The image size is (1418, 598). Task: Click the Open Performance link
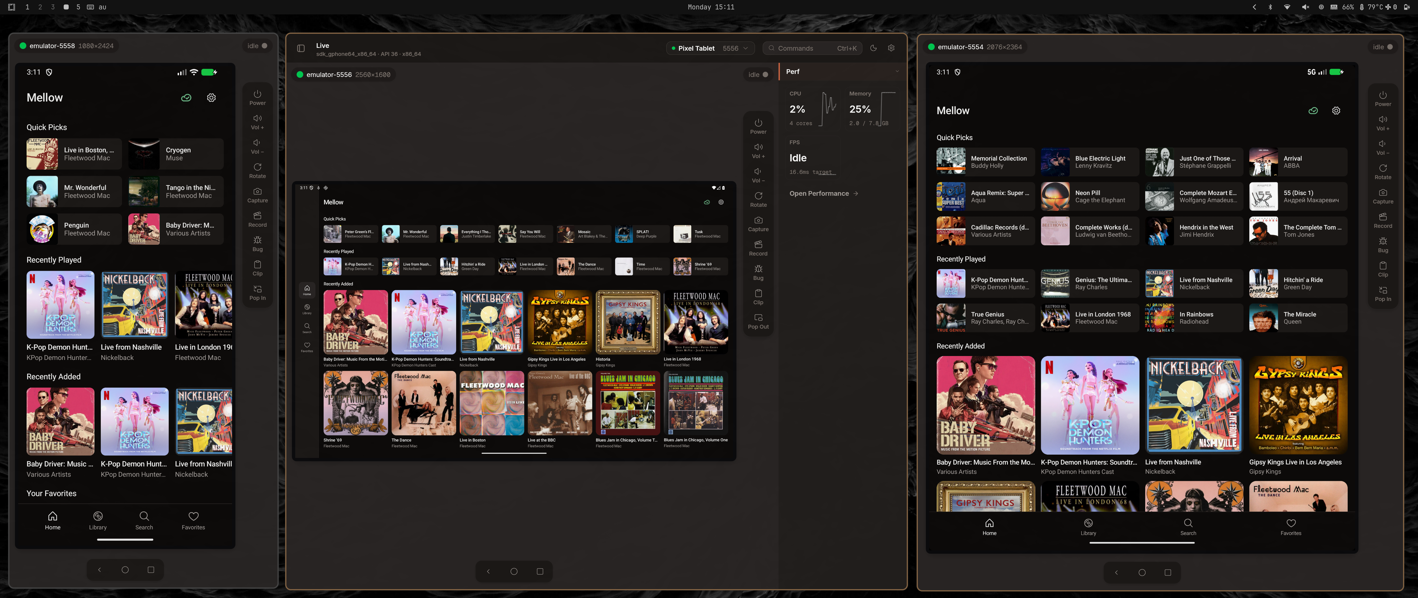point(823,194)
